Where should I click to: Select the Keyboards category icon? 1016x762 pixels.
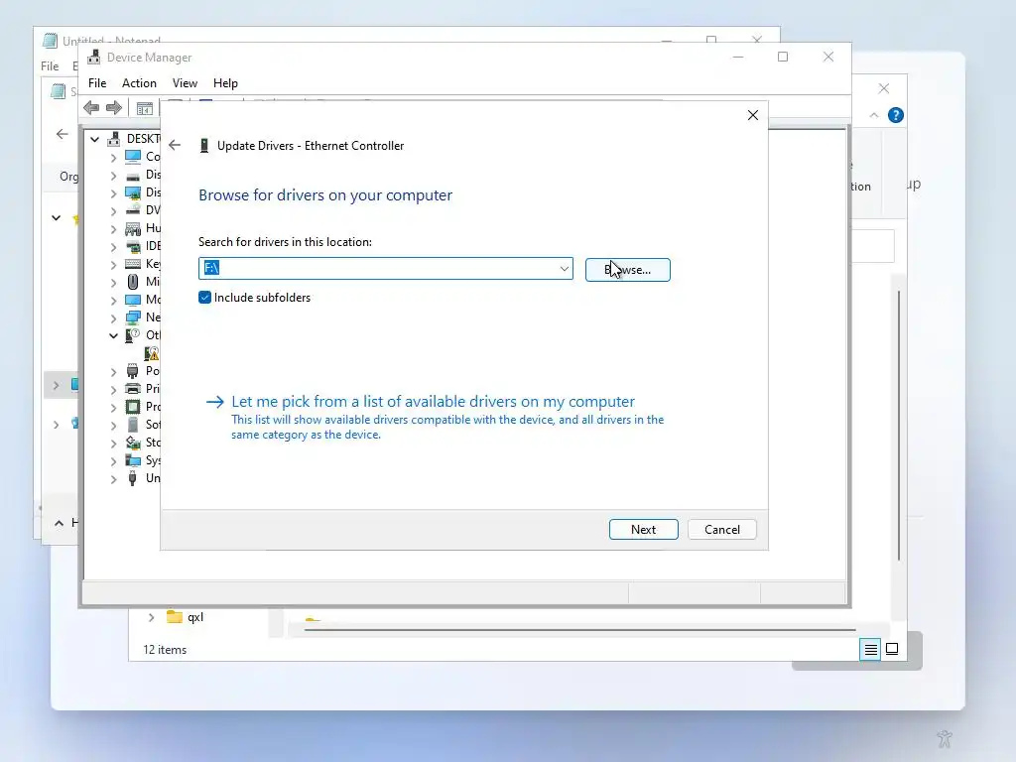[x=133, y=264]
